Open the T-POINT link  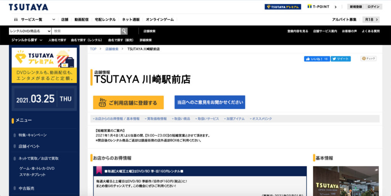click(x=318, y=7)
